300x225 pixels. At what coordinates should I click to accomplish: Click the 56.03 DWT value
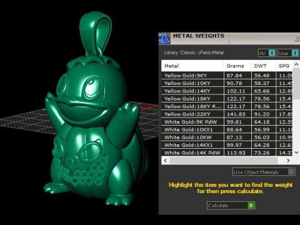point(262,137)
